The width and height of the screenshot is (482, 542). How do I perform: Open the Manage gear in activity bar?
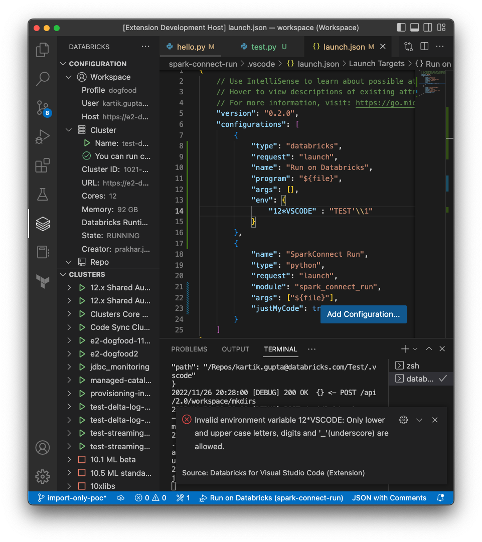[43, 477]
